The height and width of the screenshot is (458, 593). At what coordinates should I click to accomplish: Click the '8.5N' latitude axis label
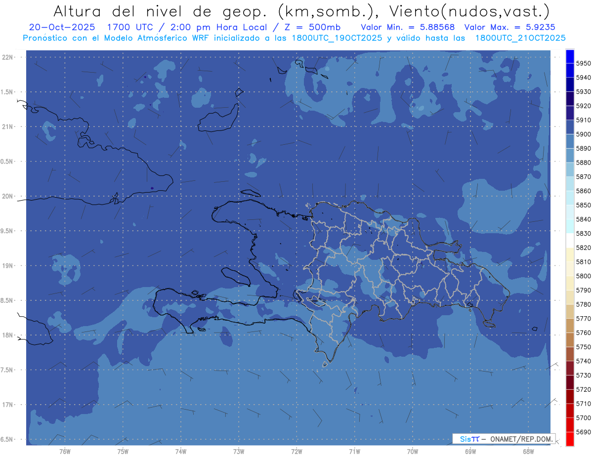coord(7,300)
